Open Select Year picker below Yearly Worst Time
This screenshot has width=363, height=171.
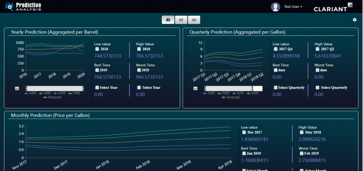click(149, 87)
